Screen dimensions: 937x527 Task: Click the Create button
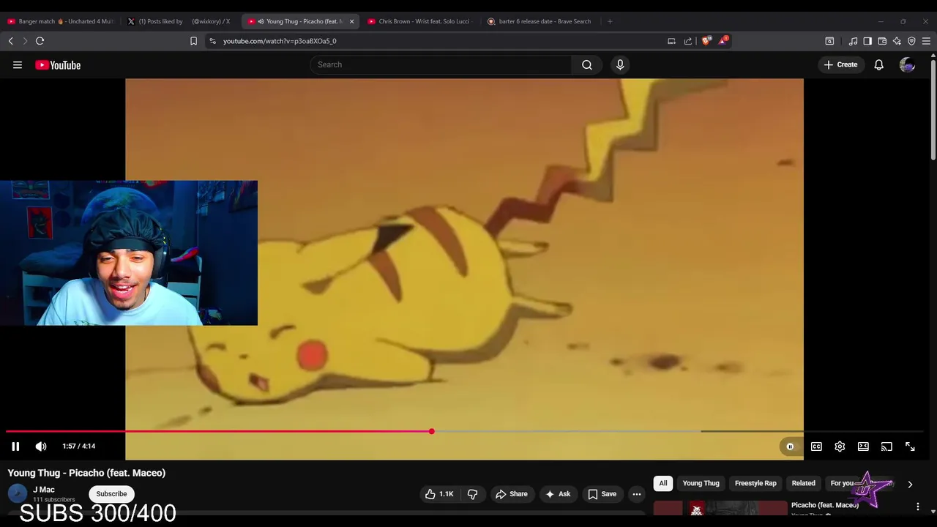pyautogui.click(x=840, y=64)
